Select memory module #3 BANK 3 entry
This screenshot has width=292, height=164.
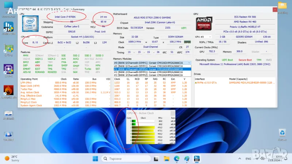pyautogui.click(x=152, y=75)
